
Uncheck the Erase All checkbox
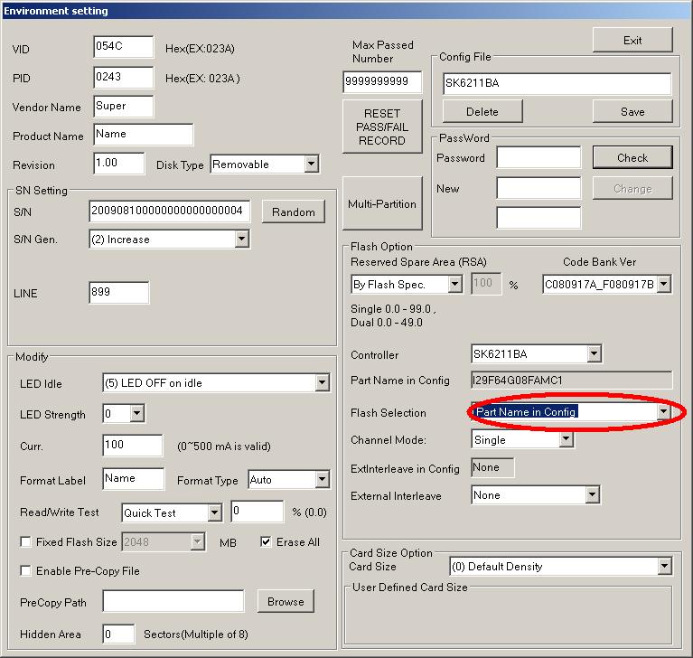[x=266, y=542]
